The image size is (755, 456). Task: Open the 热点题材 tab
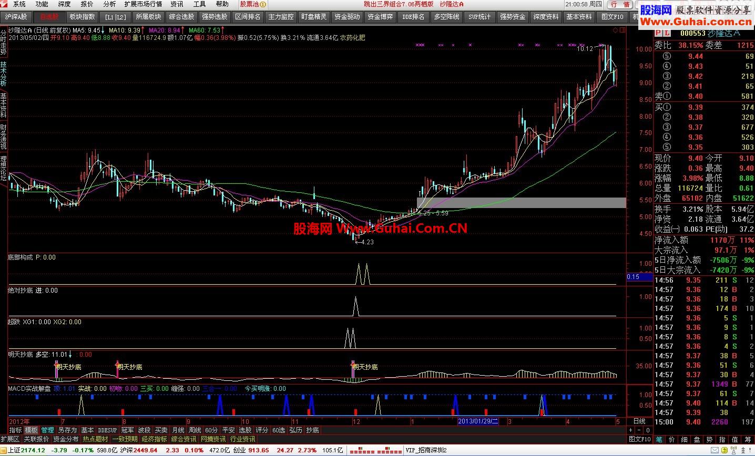click(95, 439)
